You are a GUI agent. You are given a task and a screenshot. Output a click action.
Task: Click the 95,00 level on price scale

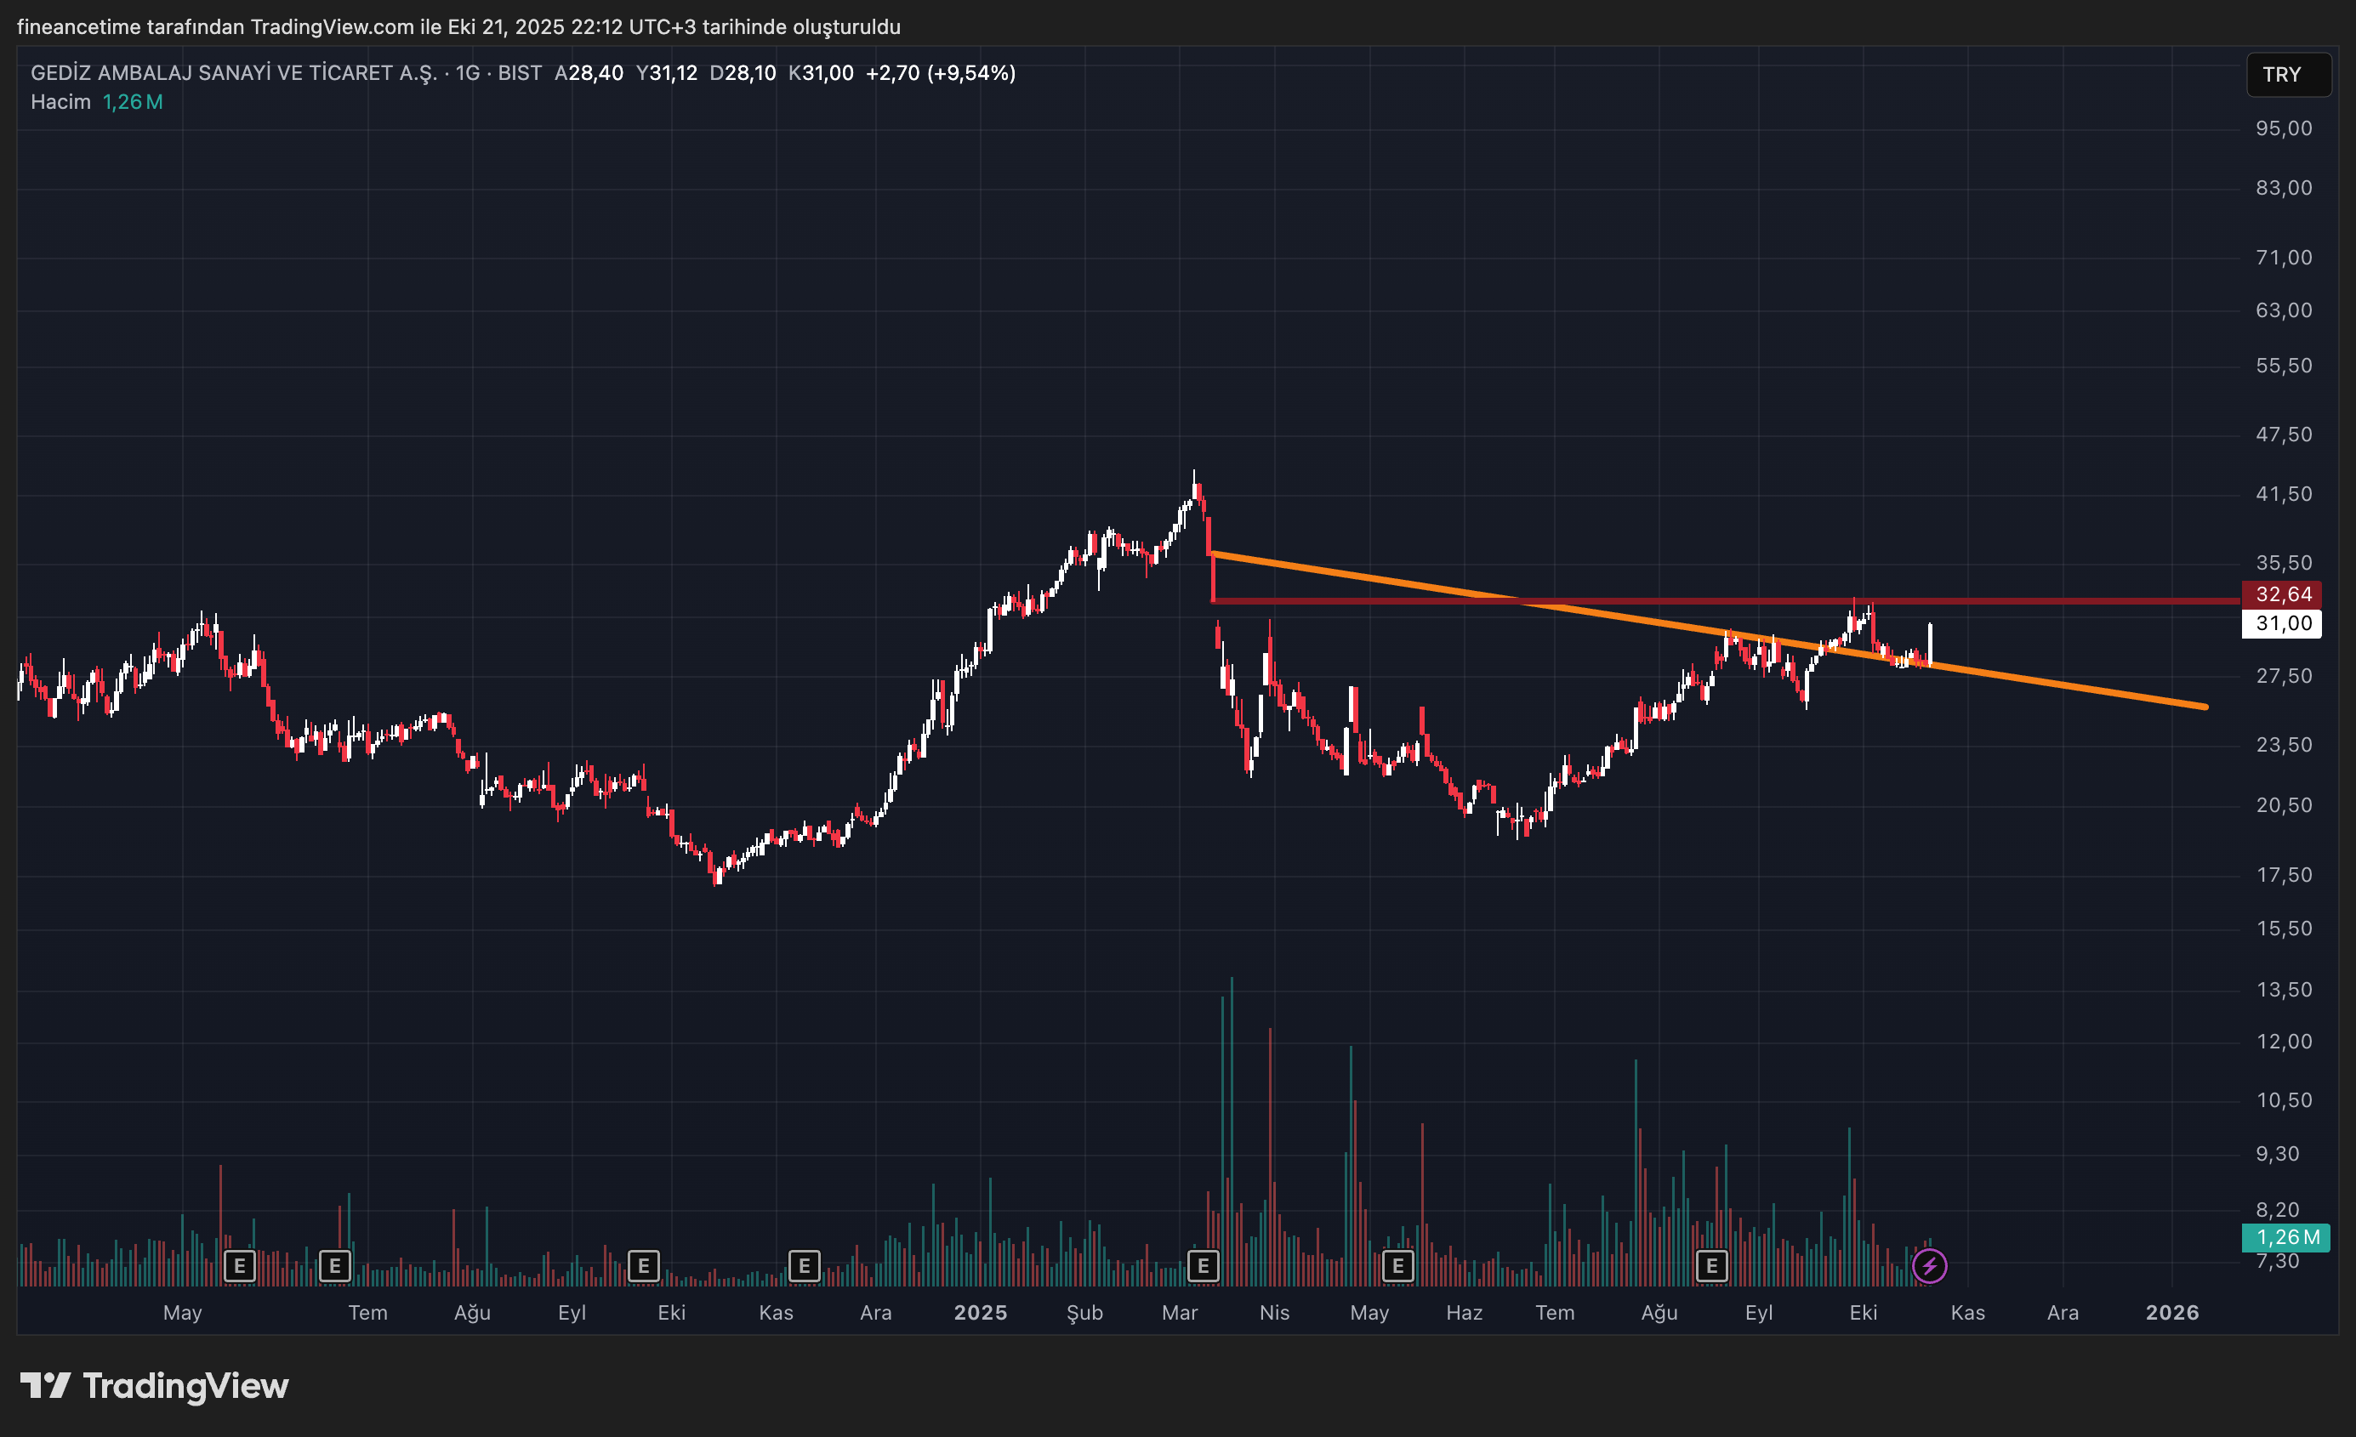tap(2284, 128)
